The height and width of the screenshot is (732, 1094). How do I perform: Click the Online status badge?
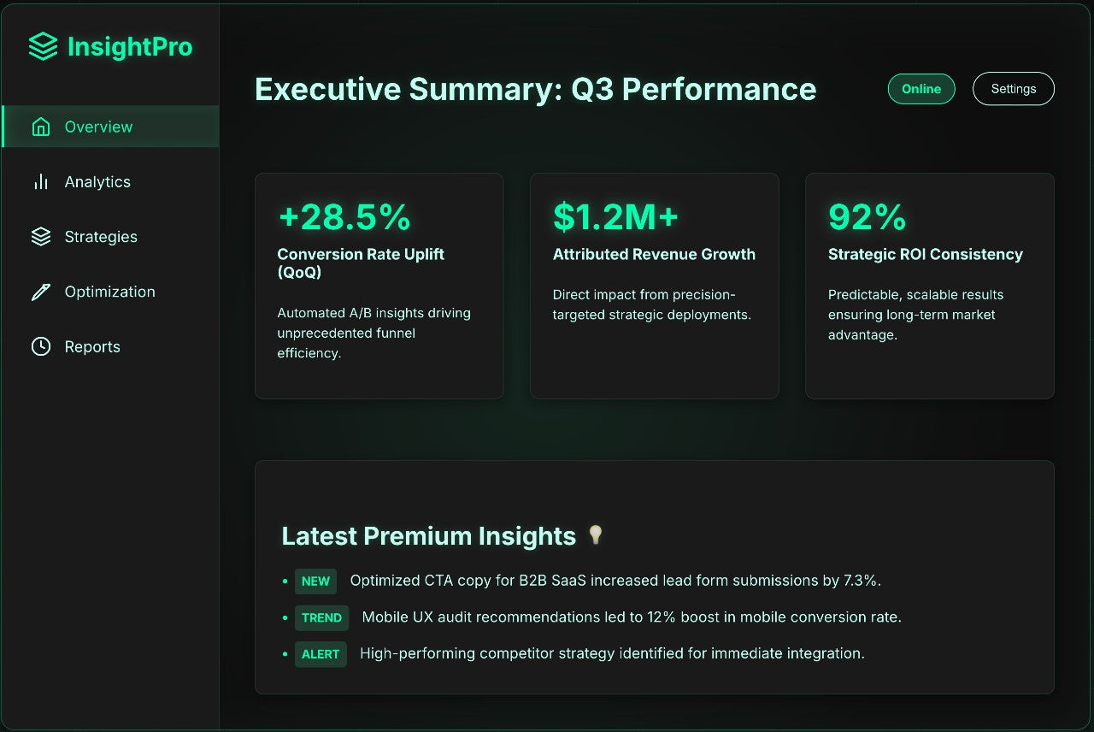point(921,89)
